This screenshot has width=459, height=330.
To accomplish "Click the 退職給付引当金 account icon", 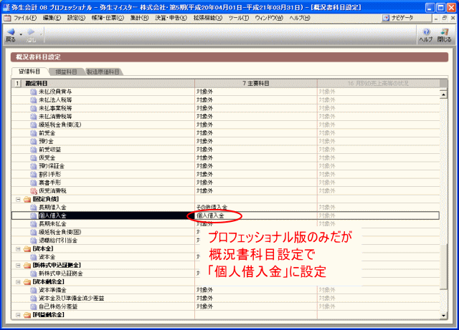I will click(34, 241).
